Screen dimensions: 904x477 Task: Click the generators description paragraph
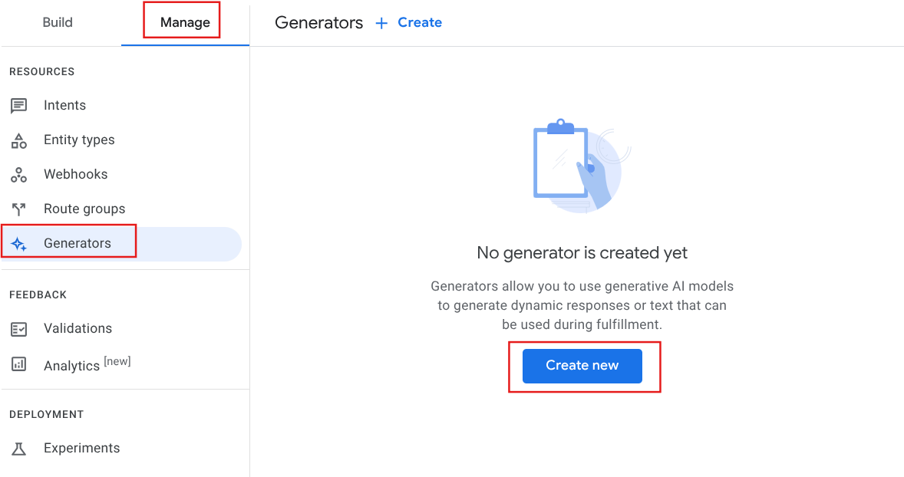(x=582, y=305)
